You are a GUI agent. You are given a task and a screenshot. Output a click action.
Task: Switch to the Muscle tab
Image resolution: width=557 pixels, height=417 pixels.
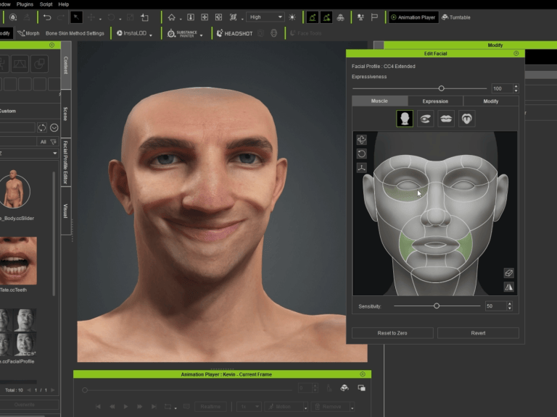click(x=379, y=101)
